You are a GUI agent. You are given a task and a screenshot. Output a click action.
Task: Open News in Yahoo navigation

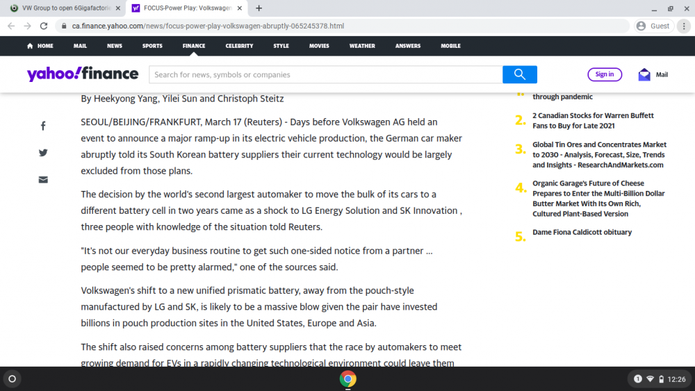(115, 46)
